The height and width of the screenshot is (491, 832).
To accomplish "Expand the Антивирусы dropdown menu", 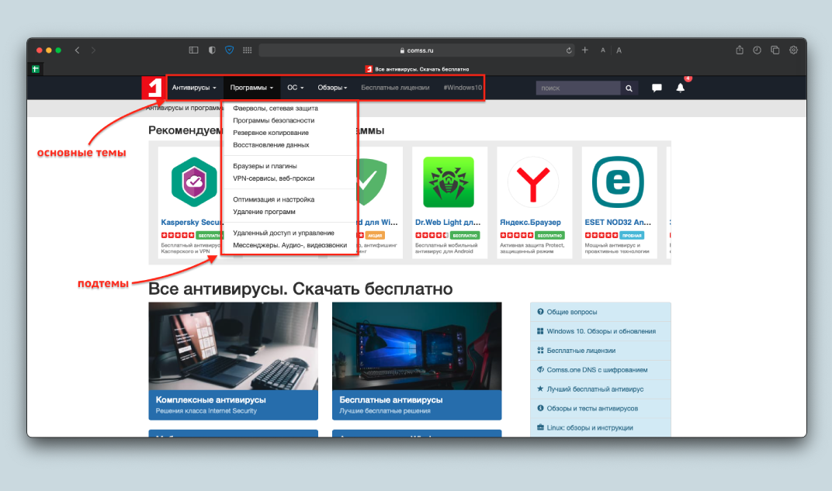I will 194,88.
